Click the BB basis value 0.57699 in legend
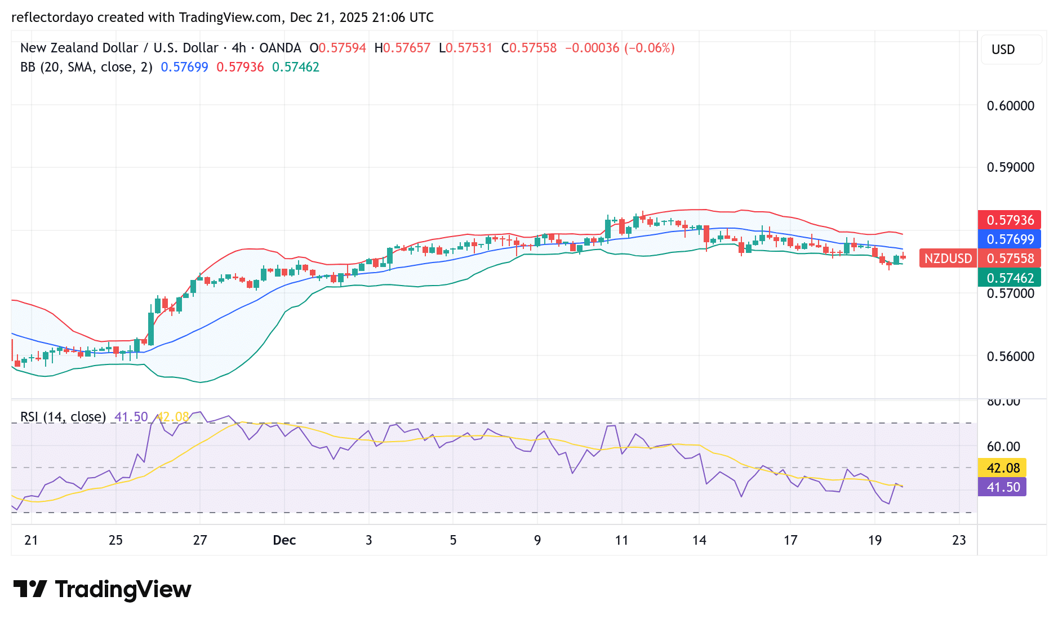Image resolution: width=1058 pixels, height=623 pixels. point(184,67)
